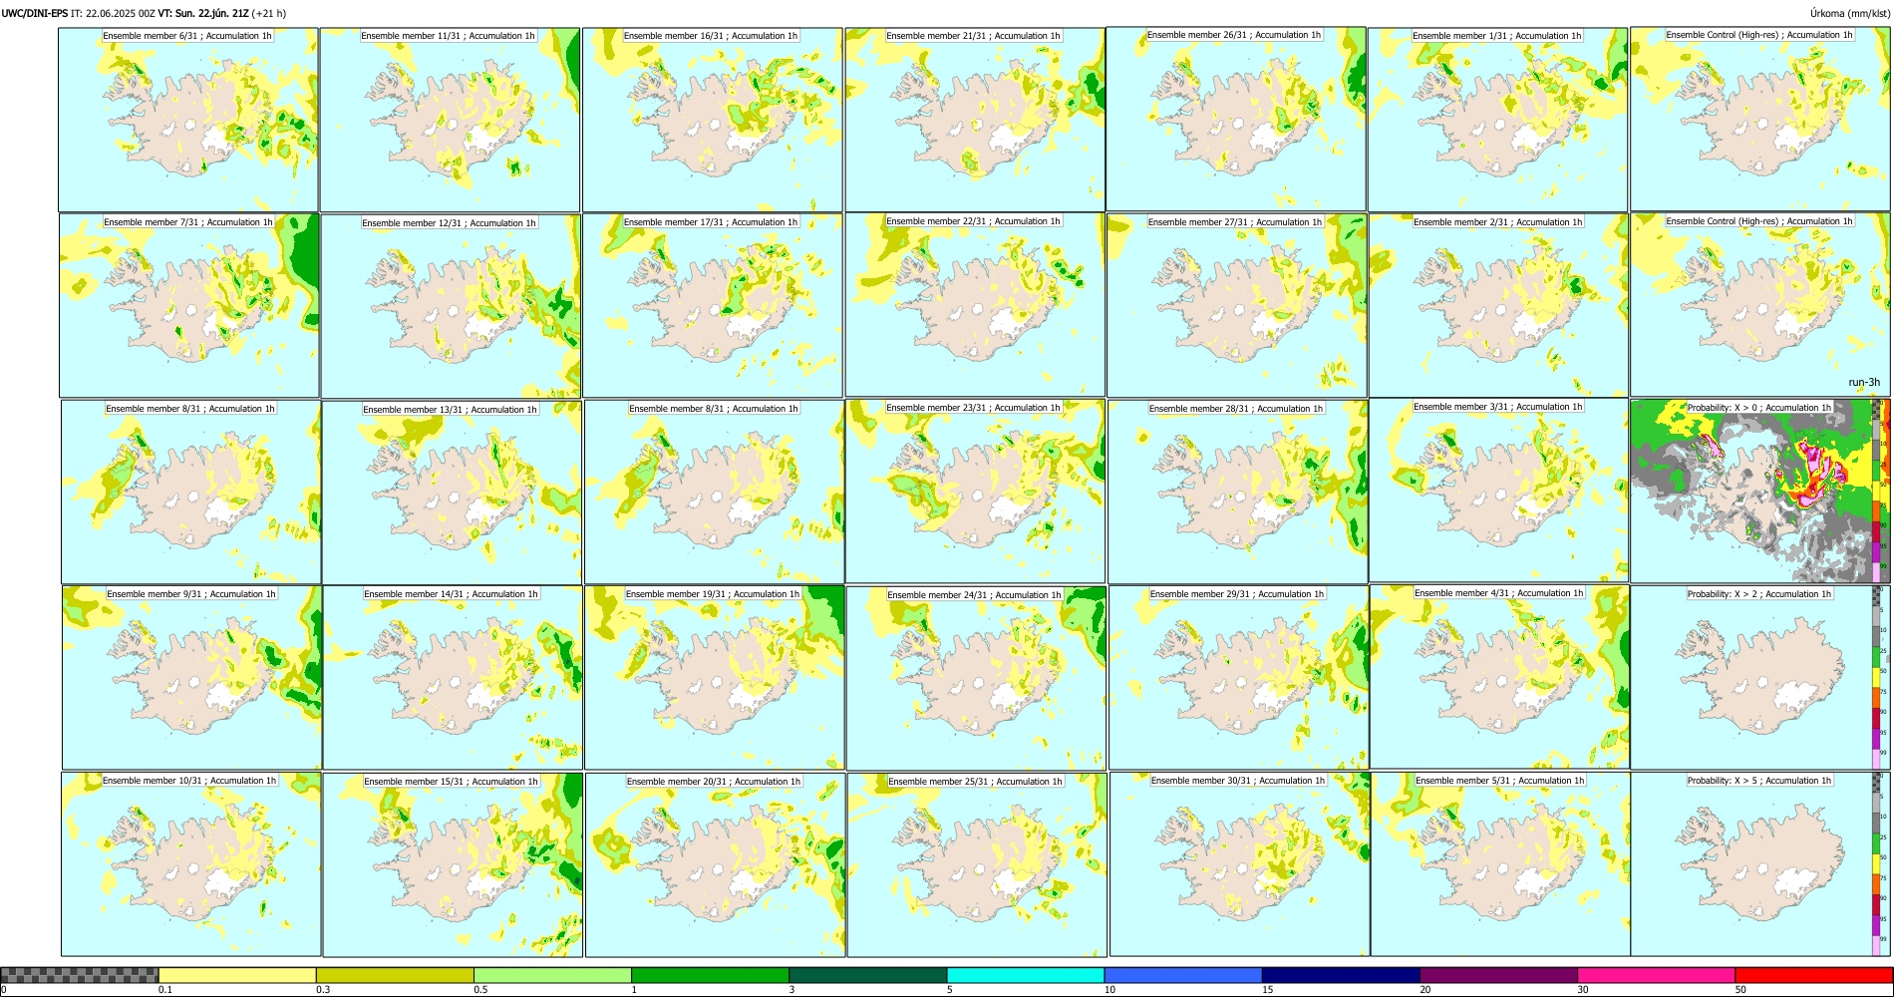The width and height of the screenshot is (1894, 997).
Task: Open the Ensemble member 13/31 map
Action: point(452,493)
